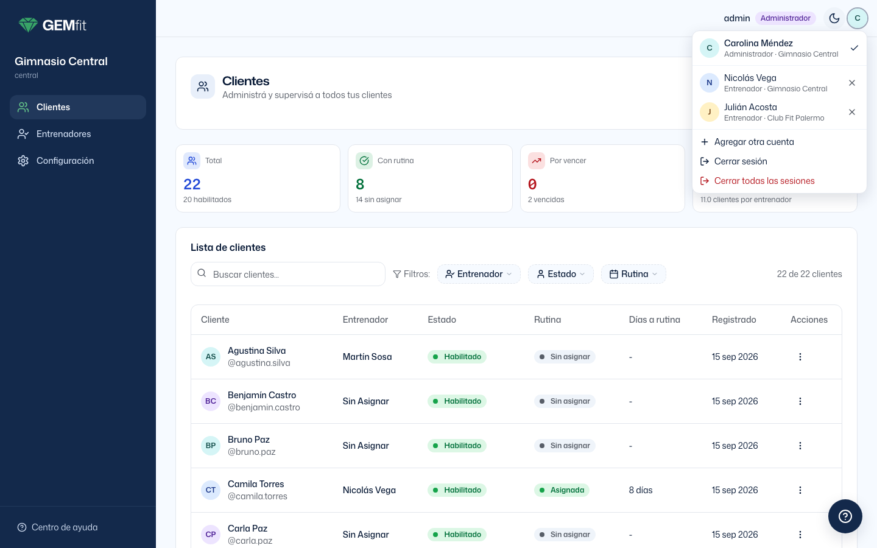The width and height of the screenshot is (877, 548).
Task: Select the Carolina Méndez account
Action: tap(780, 48)
